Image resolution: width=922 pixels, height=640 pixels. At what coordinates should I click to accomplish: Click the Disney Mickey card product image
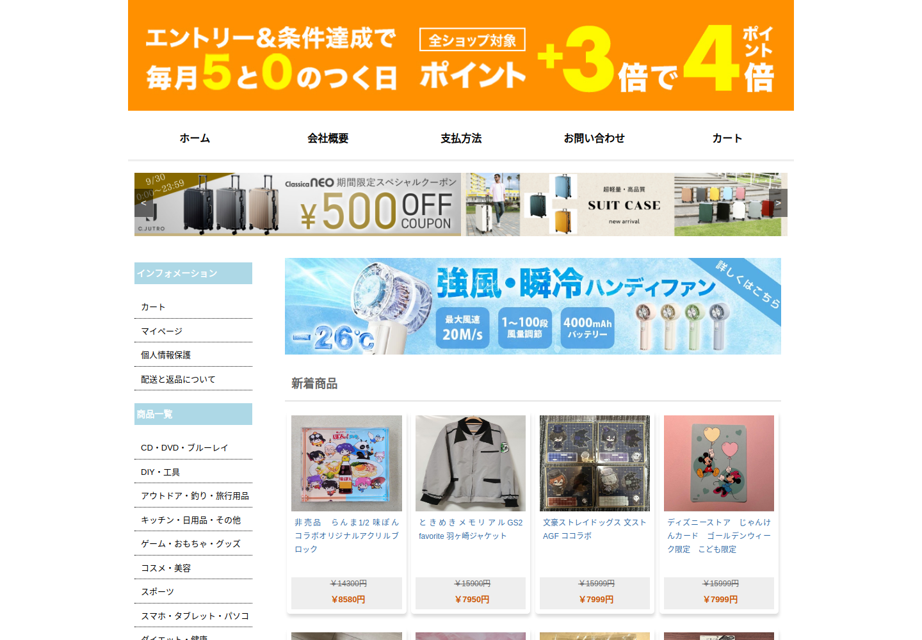click(719, 463)
